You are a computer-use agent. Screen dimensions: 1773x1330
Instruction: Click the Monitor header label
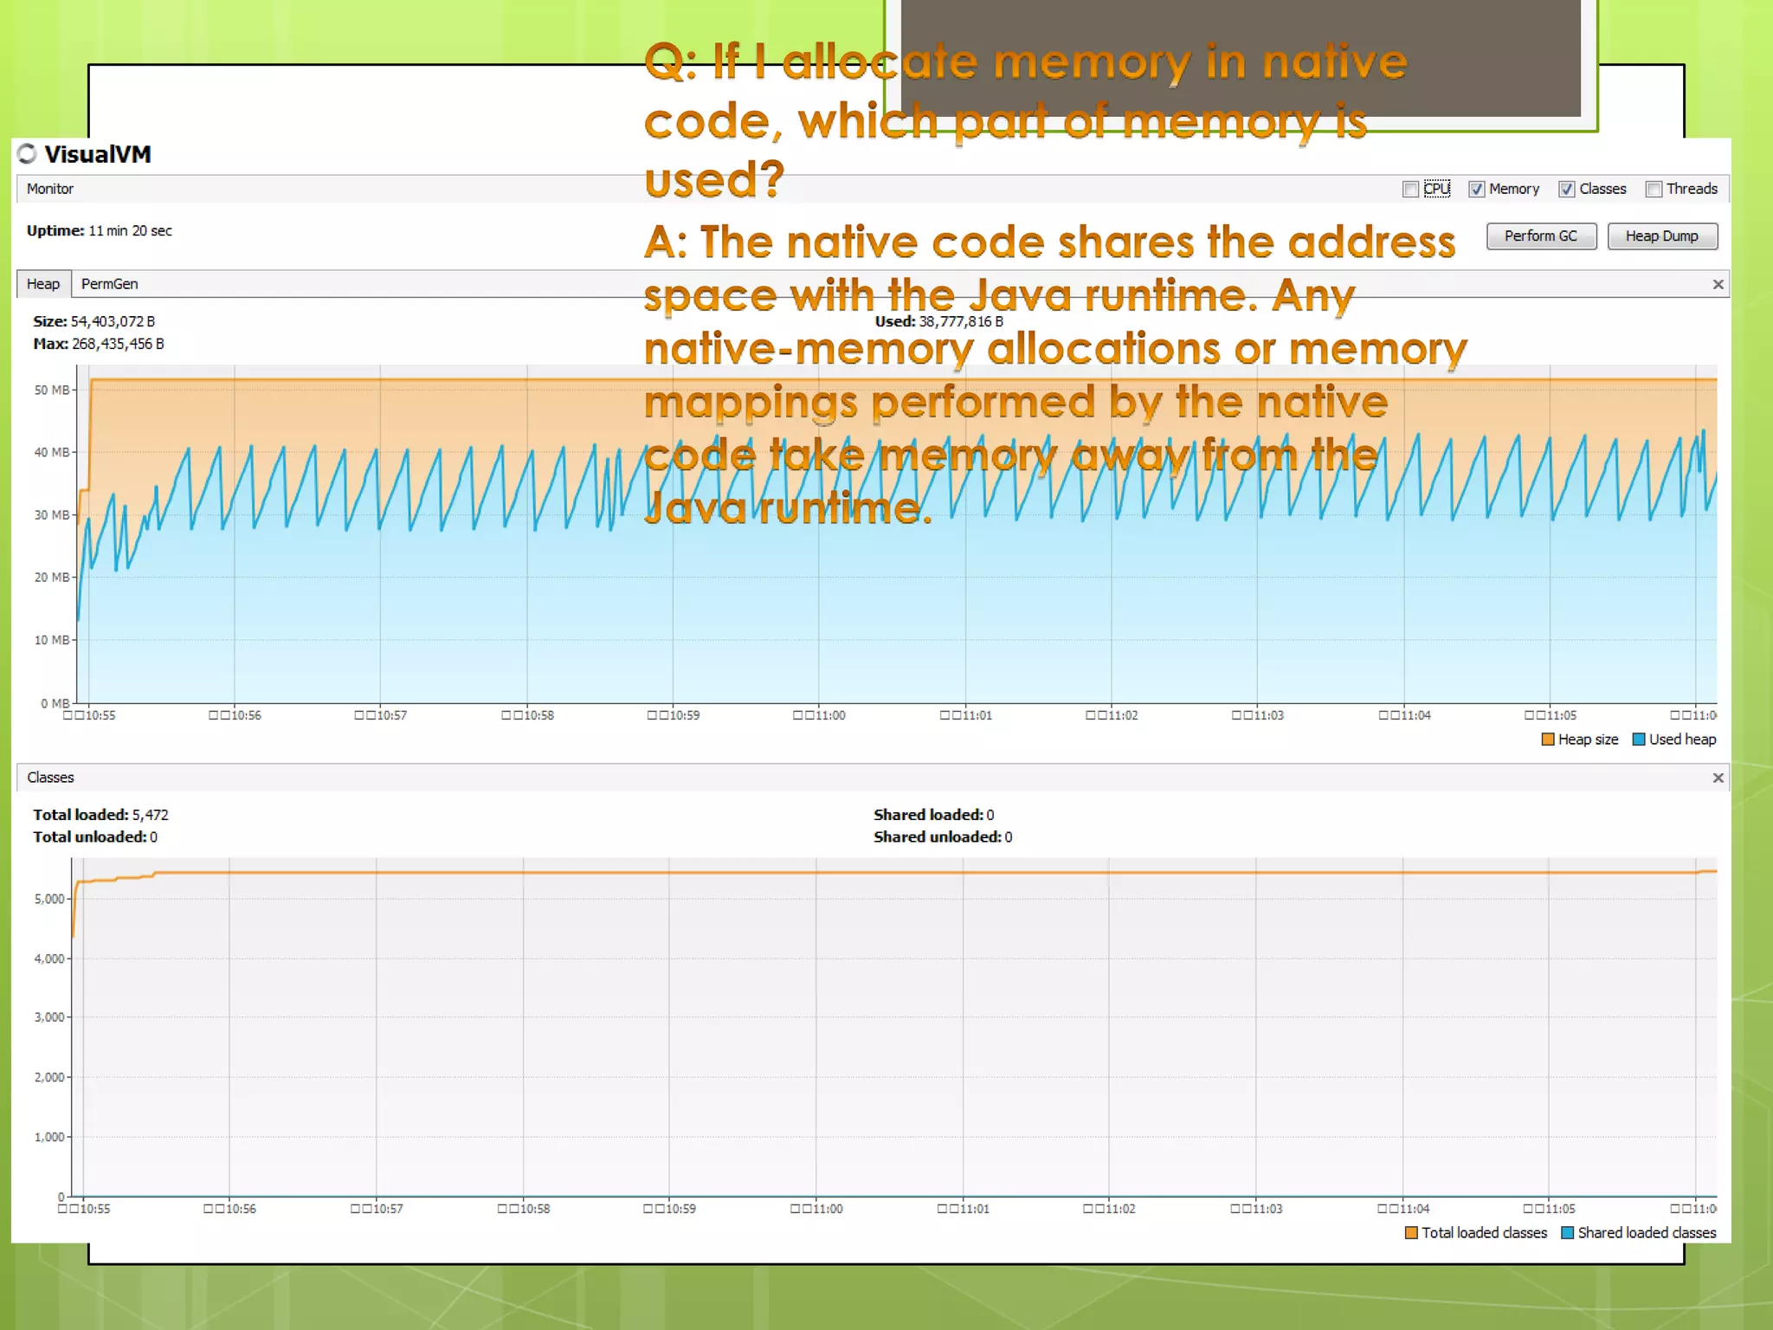50,189
